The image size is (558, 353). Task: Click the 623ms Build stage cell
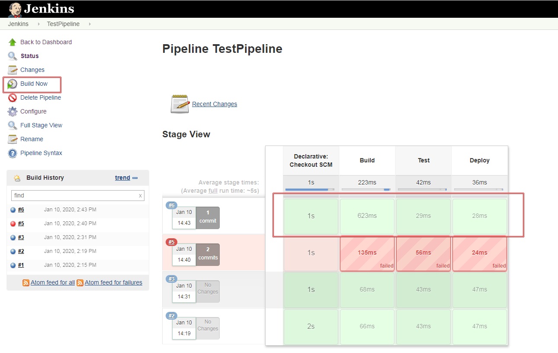(367, 216)
